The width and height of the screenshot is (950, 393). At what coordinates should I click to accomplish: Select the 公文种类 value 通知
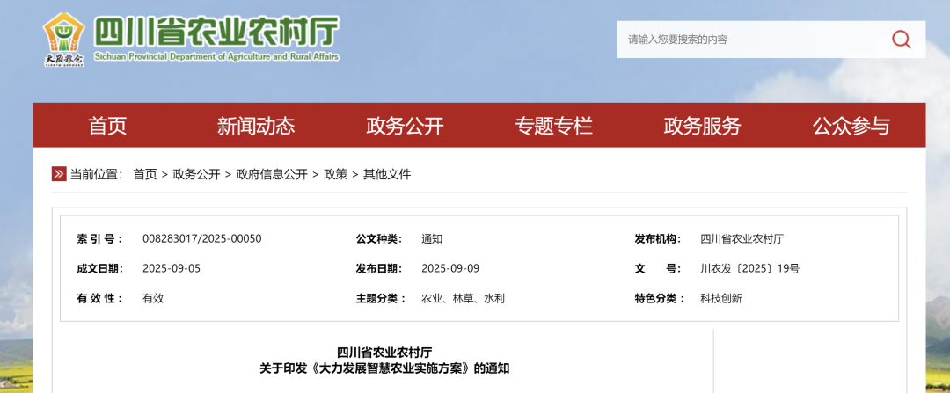pyautogui.click(x=432, y=238)
